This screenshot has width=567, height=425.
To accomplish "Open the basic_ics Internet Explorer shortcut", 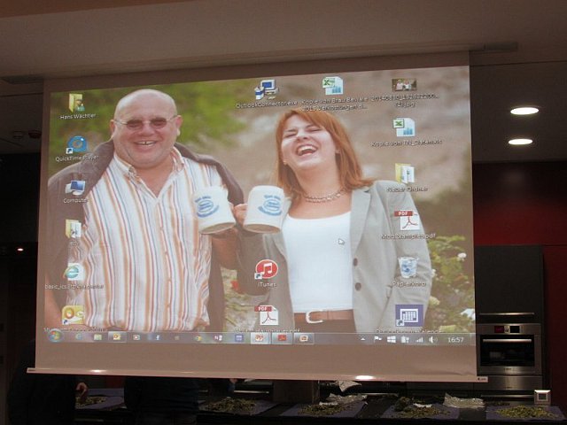I will [x=75, y=273].
